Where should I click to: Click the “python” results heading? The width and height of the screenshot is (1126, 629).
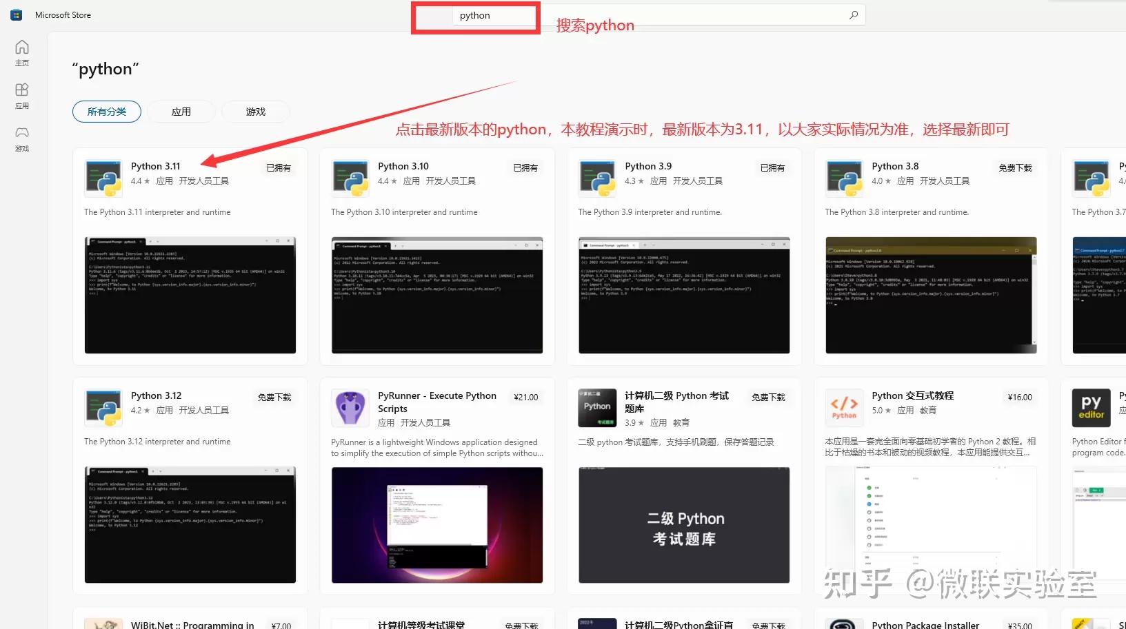pos(105,69)
